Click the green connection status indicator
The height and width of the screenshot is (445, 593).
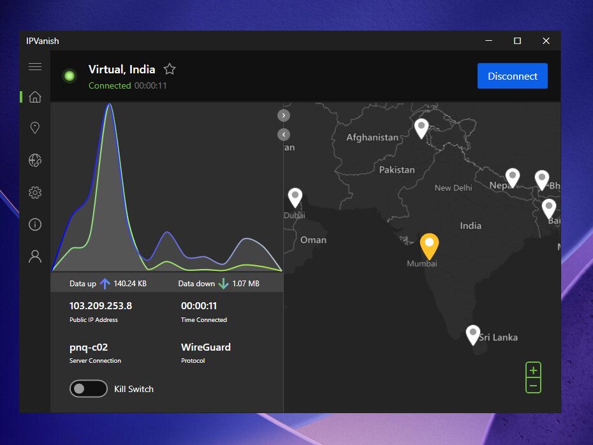tap(70, 76)
